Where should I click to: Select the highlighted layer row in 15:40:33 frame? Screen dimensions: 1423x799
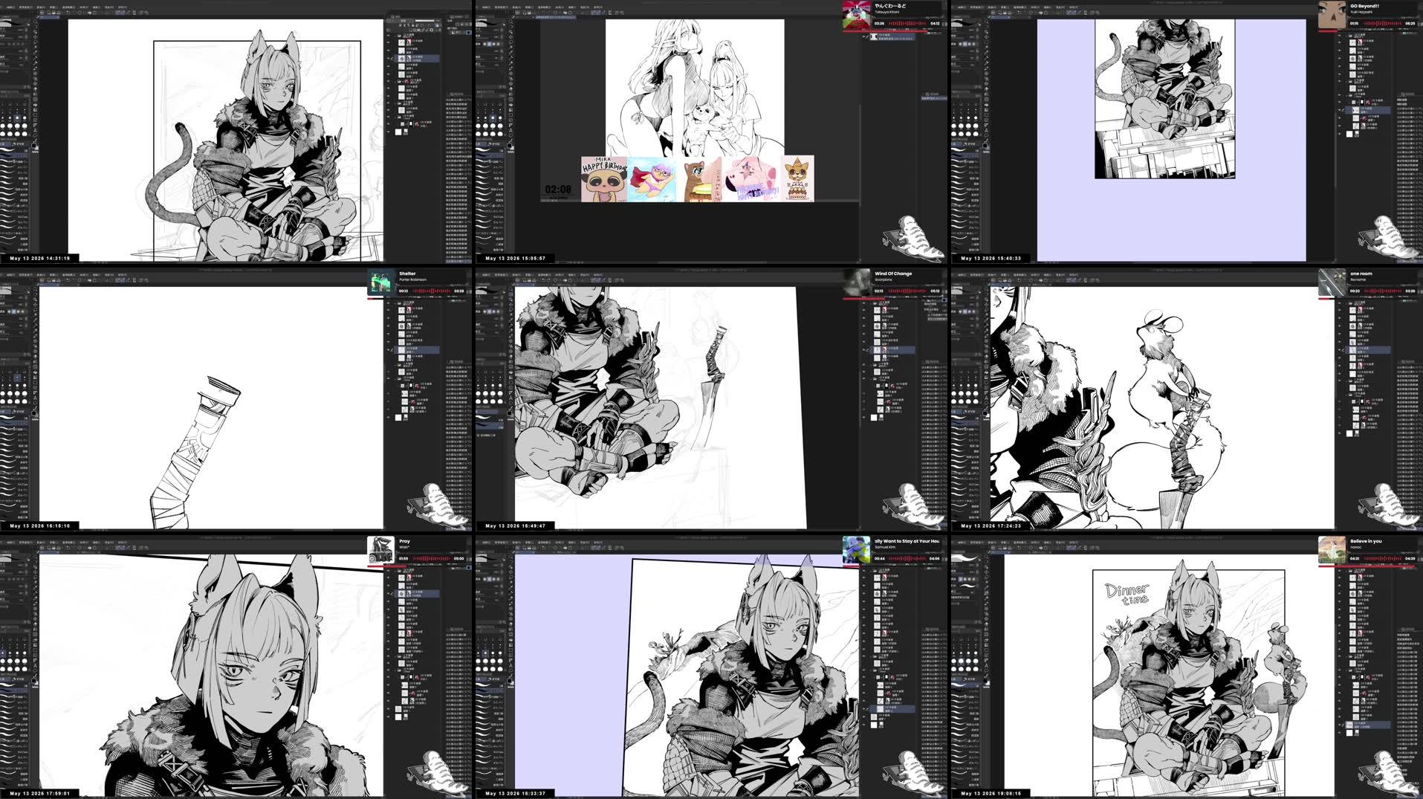pyautogui.click(x=1368, y=110)
